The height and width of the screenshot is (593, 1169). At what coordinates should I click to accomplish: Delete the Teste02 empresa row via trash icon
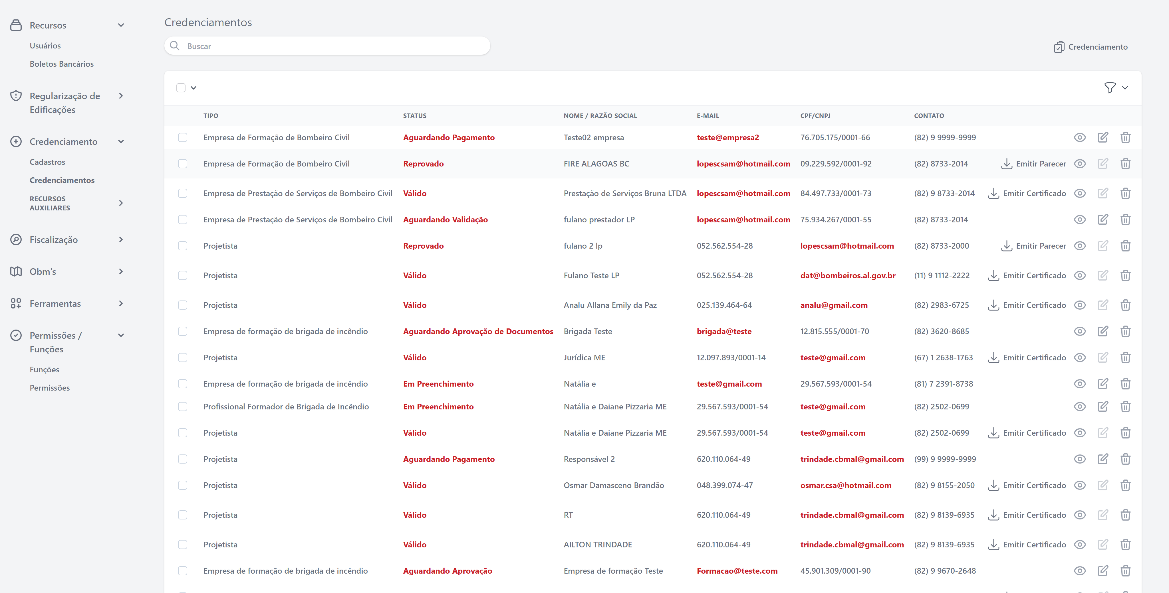(x=1125, y=137)
